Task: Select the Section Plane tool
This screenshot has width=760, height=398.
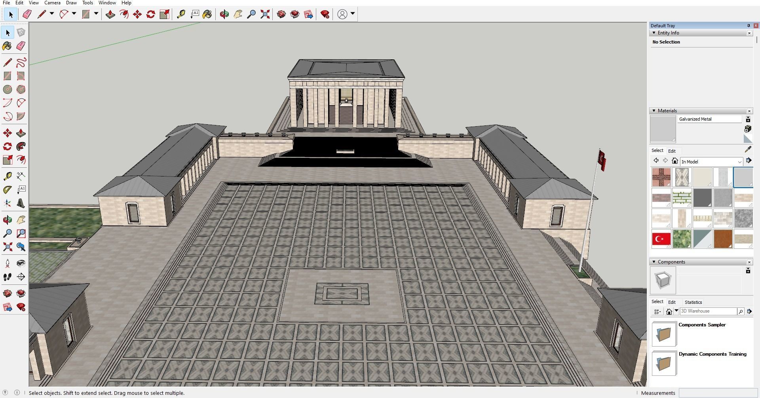Action: [21, 277]
